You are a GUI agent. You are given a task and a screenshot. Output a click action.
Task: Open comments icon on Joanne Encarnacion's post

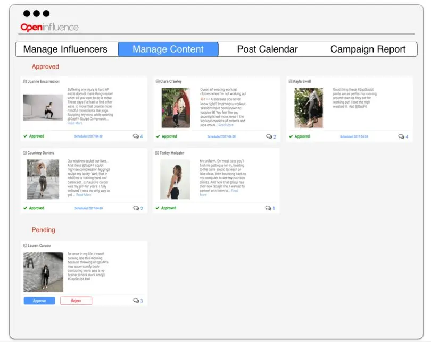click(x=136, y=136)
